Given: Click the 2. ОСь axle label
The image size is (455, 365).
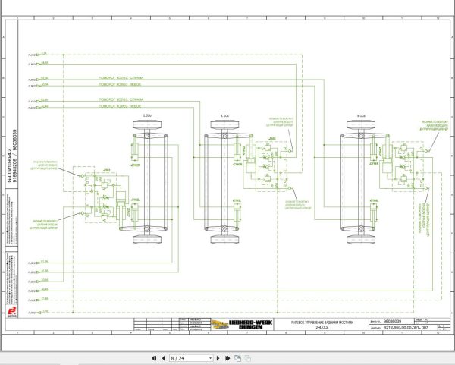Looking at the screenshot, I should (147, 115).
